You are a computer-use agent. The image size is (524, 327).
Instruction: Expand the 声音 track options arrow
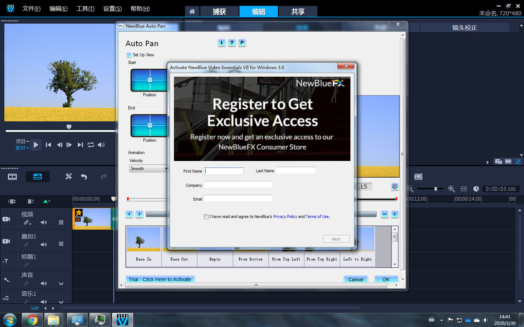pos(61,284)
